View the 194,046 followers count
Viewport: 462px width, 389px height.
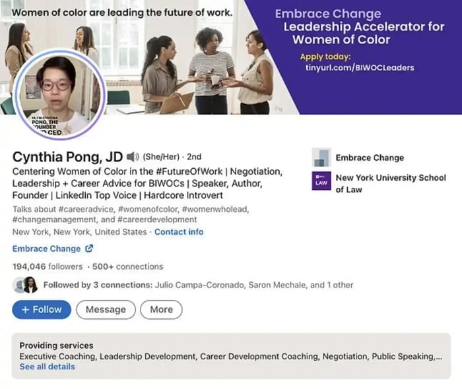48,267
